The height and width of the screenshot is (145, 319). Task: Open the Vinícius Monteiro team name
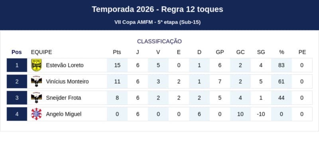[x=67, y=81]
